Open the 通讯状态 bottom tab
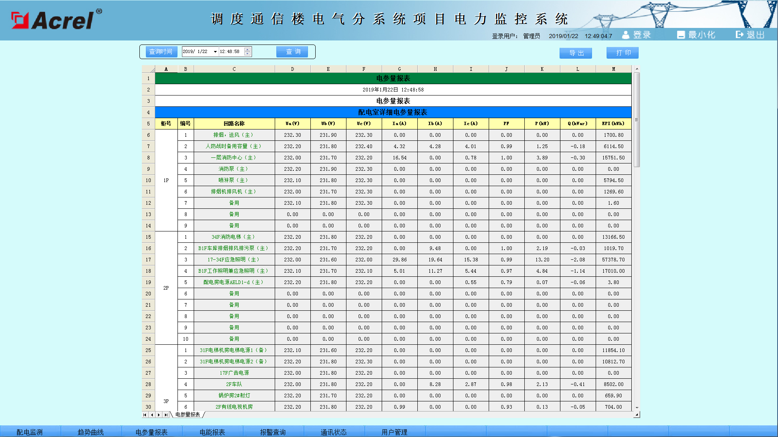Viewport: 778px width, 437px height. [334, 432]
